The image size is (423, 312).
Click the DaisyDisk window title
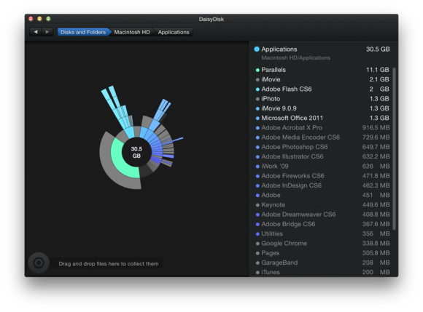point(211,19)
